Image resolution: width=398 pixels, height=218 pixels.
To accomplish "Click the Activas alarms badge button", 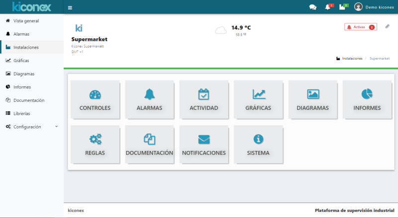I will point(360,27).
